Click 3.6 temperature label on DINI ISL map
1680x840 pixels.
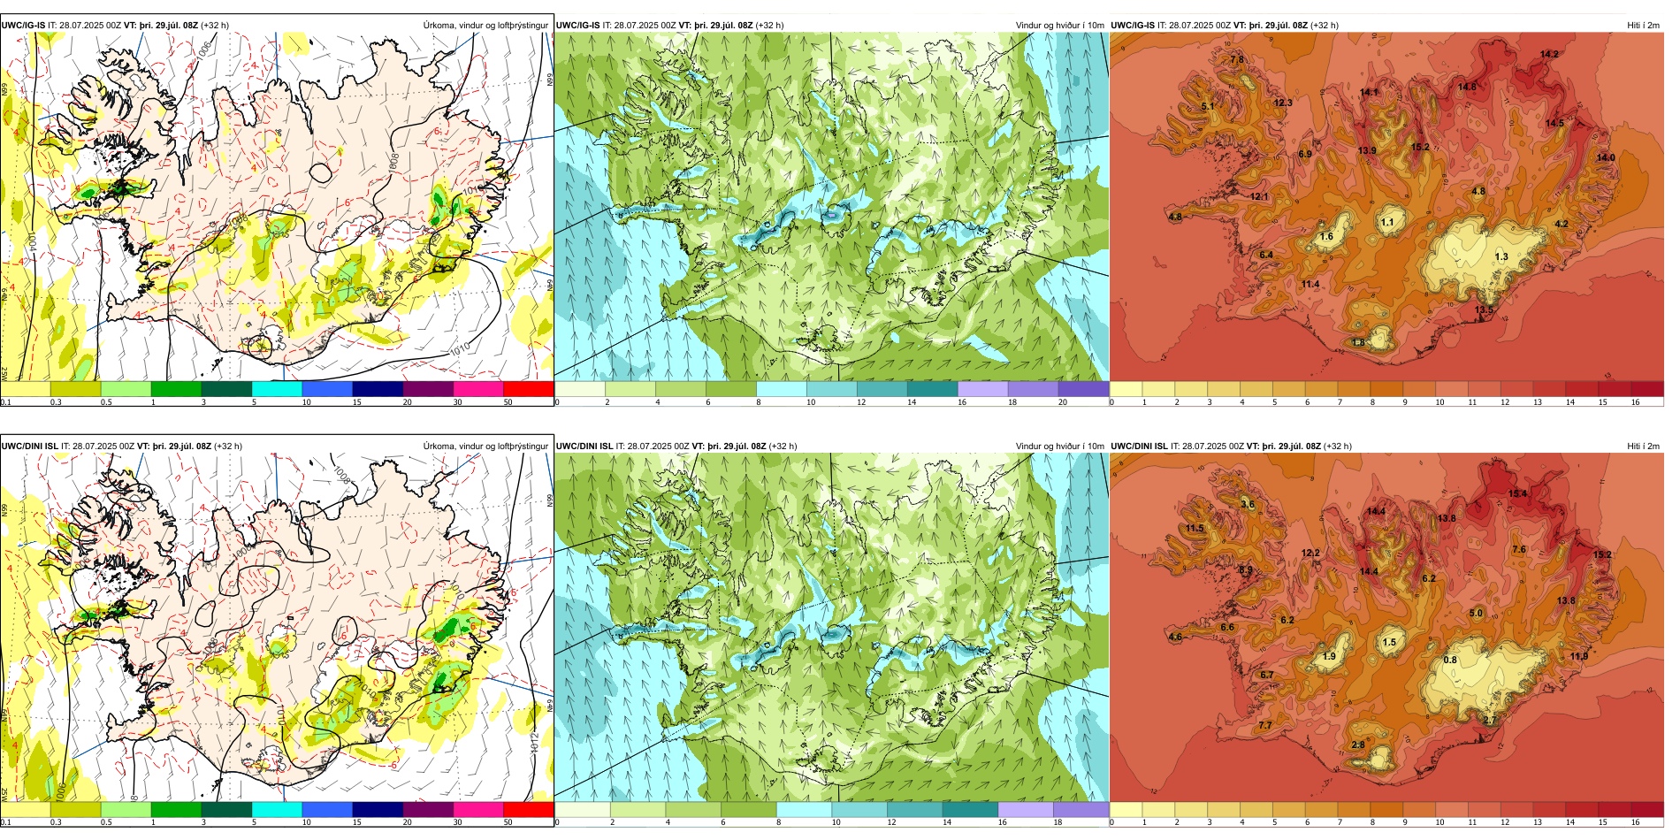(1248, 504)
